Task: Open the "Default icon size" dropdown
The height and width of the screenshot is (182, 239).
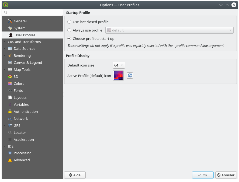Action: 119,65
